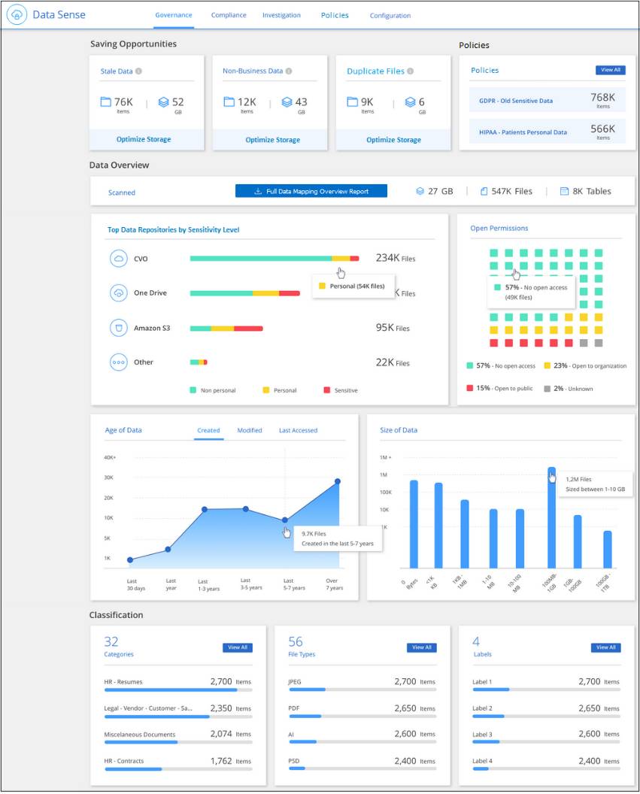Open the Investigation tab
The width and height of the screenshot is (640, 794).
click(x=281, y=15)
